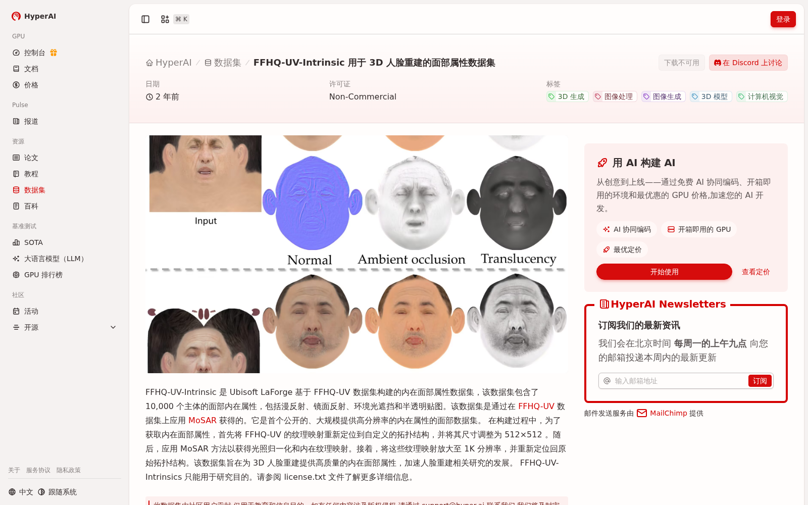This screenshot has width=808, height=505.
Task: Navigate to 教程 in the sidebar
Action: [65, 174]
